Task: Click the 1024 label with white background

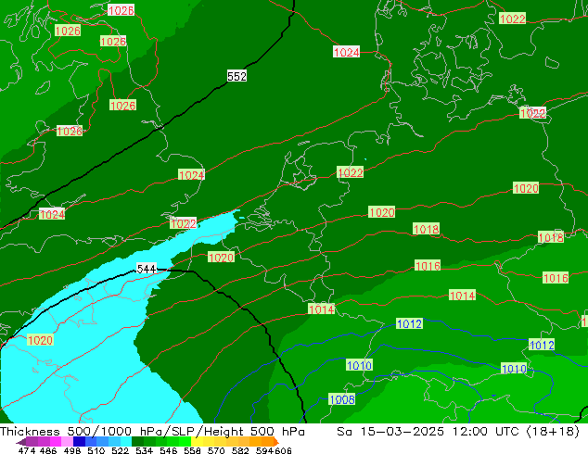Action: click(346, 52)
